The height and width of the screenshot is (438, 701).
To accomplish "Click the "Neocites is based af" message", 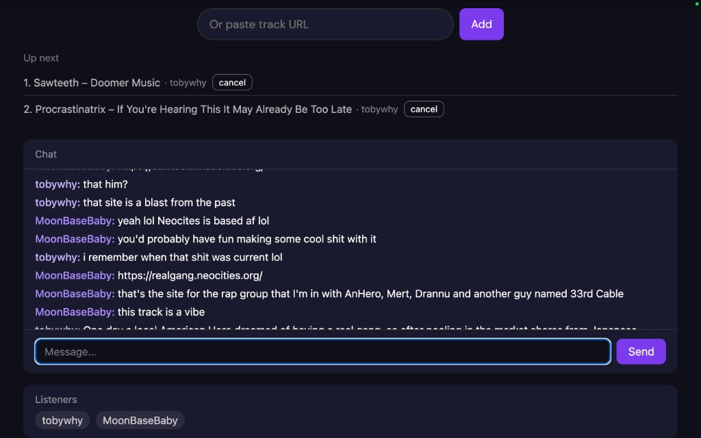I will pyautogui.click(x=193, y=221).
